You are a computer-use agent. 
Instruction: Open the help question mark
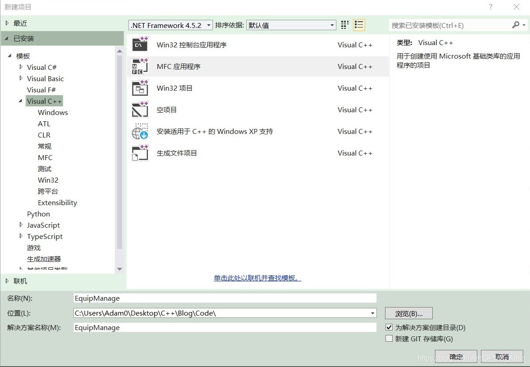[490, 7]
